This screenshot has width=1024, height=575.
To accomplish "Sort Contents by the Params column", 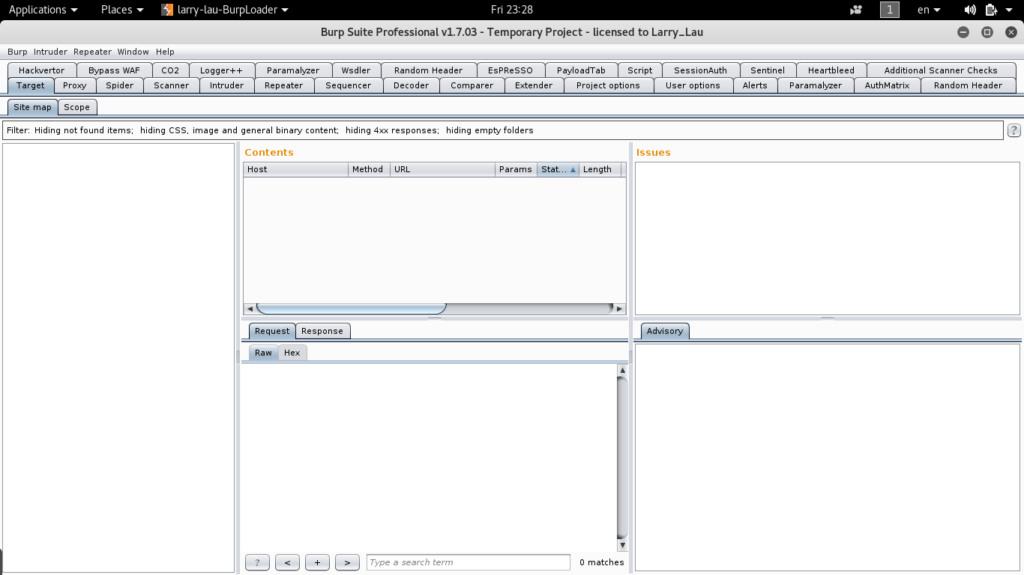I will pos(516,169).
